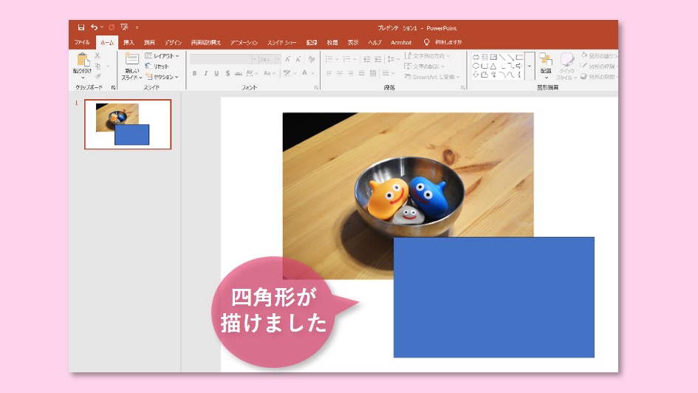Viewport: 698px width, 393px height.
Task: Switch to the 挿入 tab
Action: 129,43
